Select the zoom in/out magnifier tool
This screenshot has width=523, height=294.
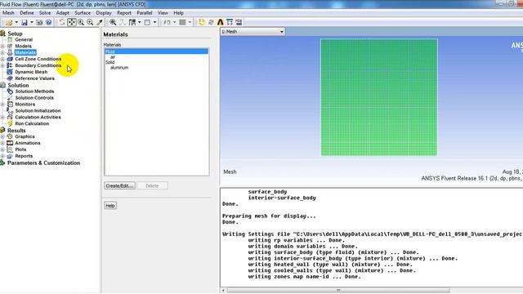pos(90,22)
